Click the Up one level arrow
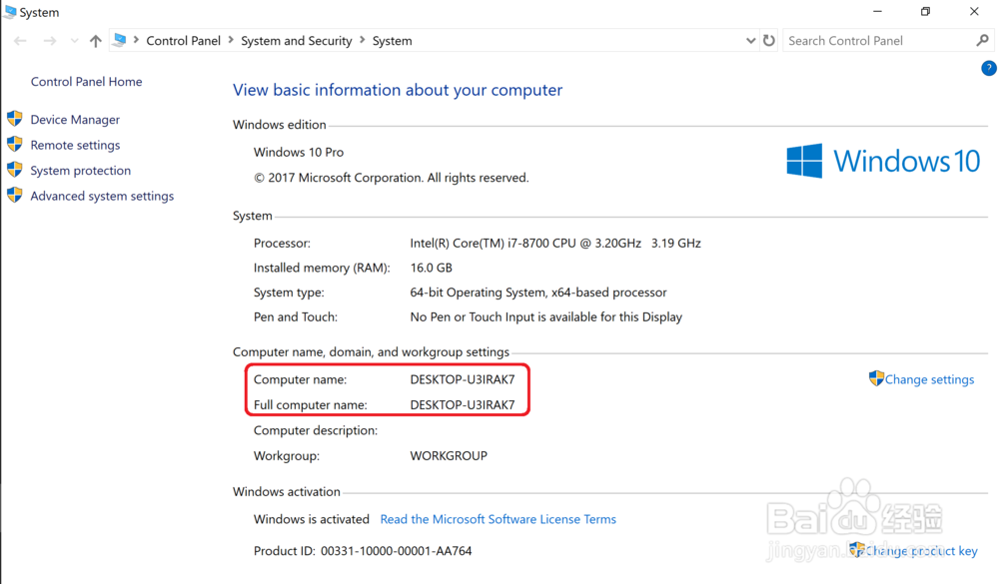999x584 pixels. [96, 41]
